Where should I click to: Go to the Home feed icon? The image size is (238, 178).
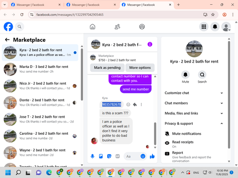coord(92,27)
